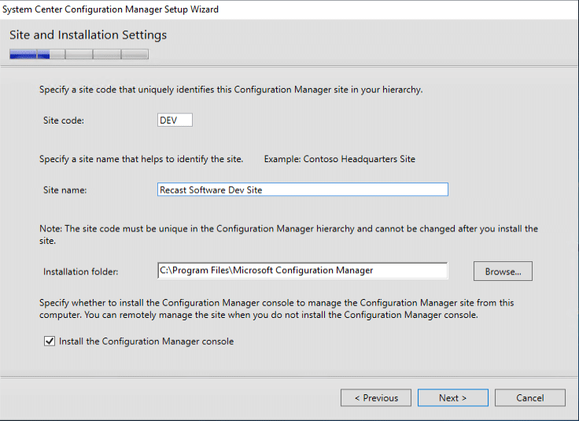The width and height of the screenshot is (579, 421).
Task: Click the "Installation folder:" label
Action: (81, 271)
